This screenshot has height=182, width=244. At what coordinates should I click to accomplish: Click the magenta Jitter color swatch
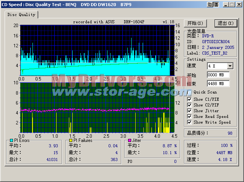130,140
